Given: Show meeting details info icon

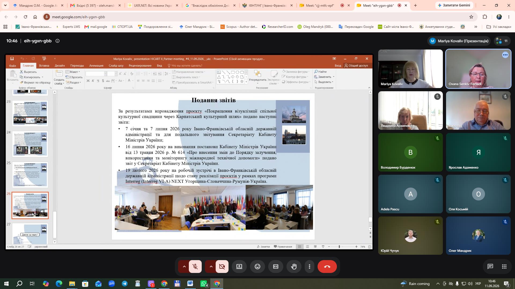Looking at the screenshot, I should click(x=57, y=41).
